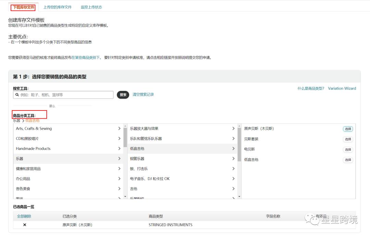Expand the 铜管乐器 subcategory
Image resolution: width=370 pixels, height=236 pixels.
(x=182, y=159)
